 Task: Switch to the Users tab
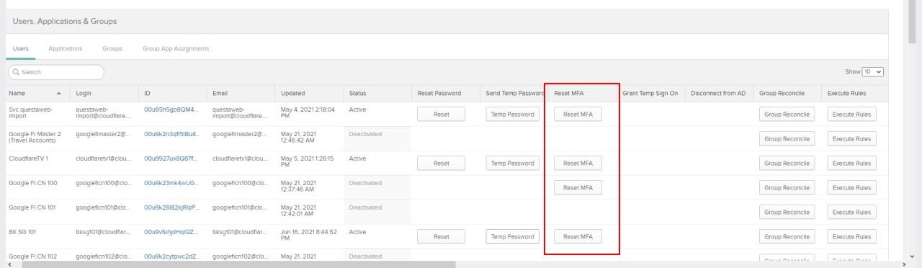(x=20, y=49)
